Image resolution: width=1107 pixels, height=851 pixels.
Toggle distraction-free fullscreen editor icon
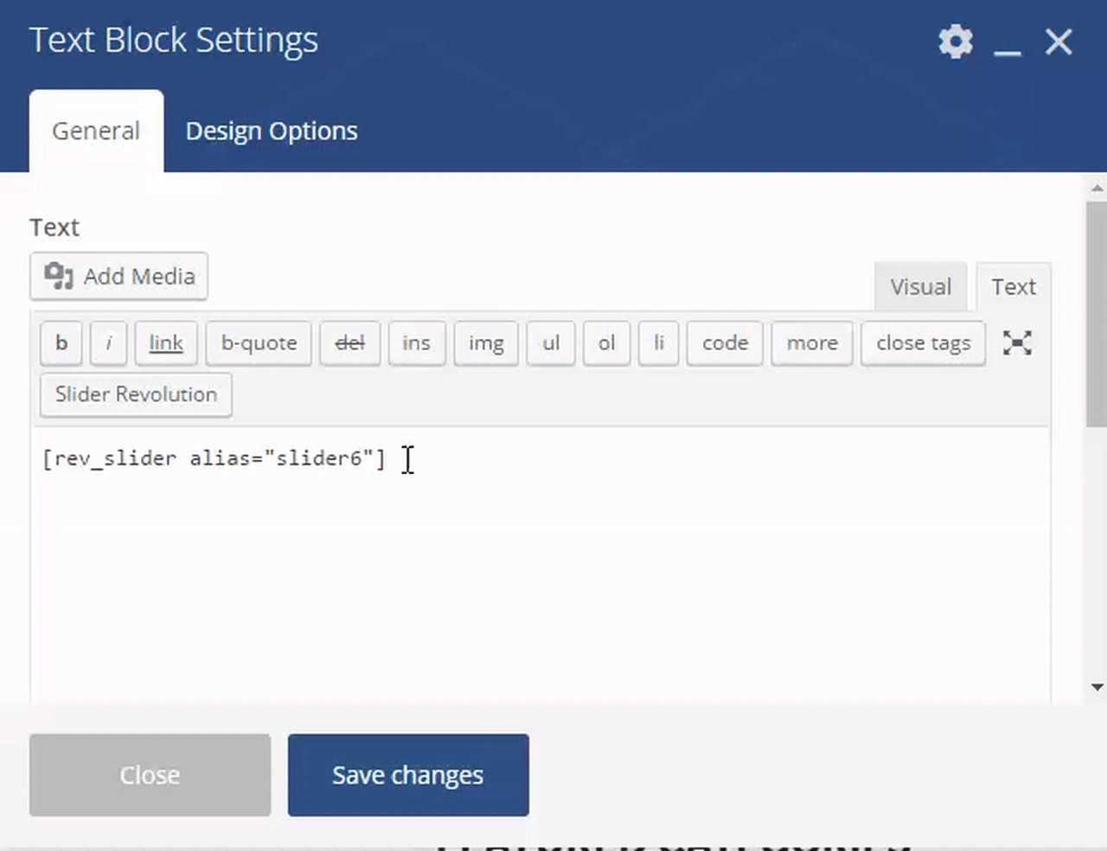[x=1017, y=343]
